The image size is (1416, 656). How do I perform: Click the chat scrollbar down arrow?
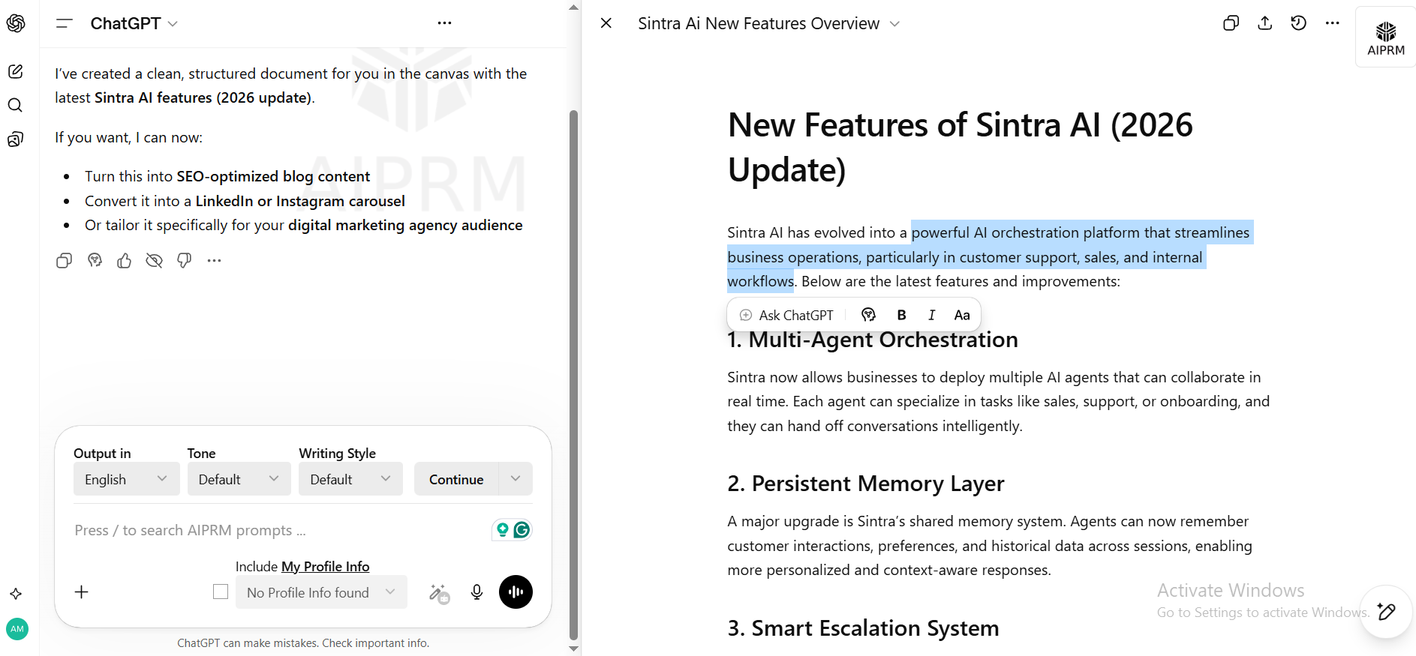point(574,649)
